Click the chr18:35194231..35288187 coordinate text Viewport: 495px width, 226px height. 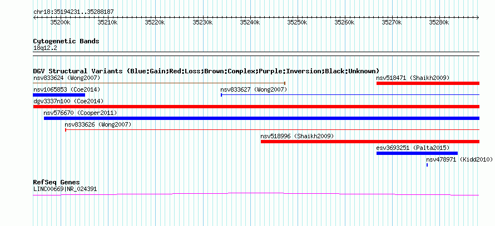click(73, 12)
